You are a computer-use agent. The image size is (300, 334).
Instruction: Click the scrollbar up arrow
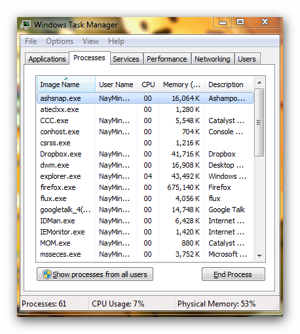[259, 83]
